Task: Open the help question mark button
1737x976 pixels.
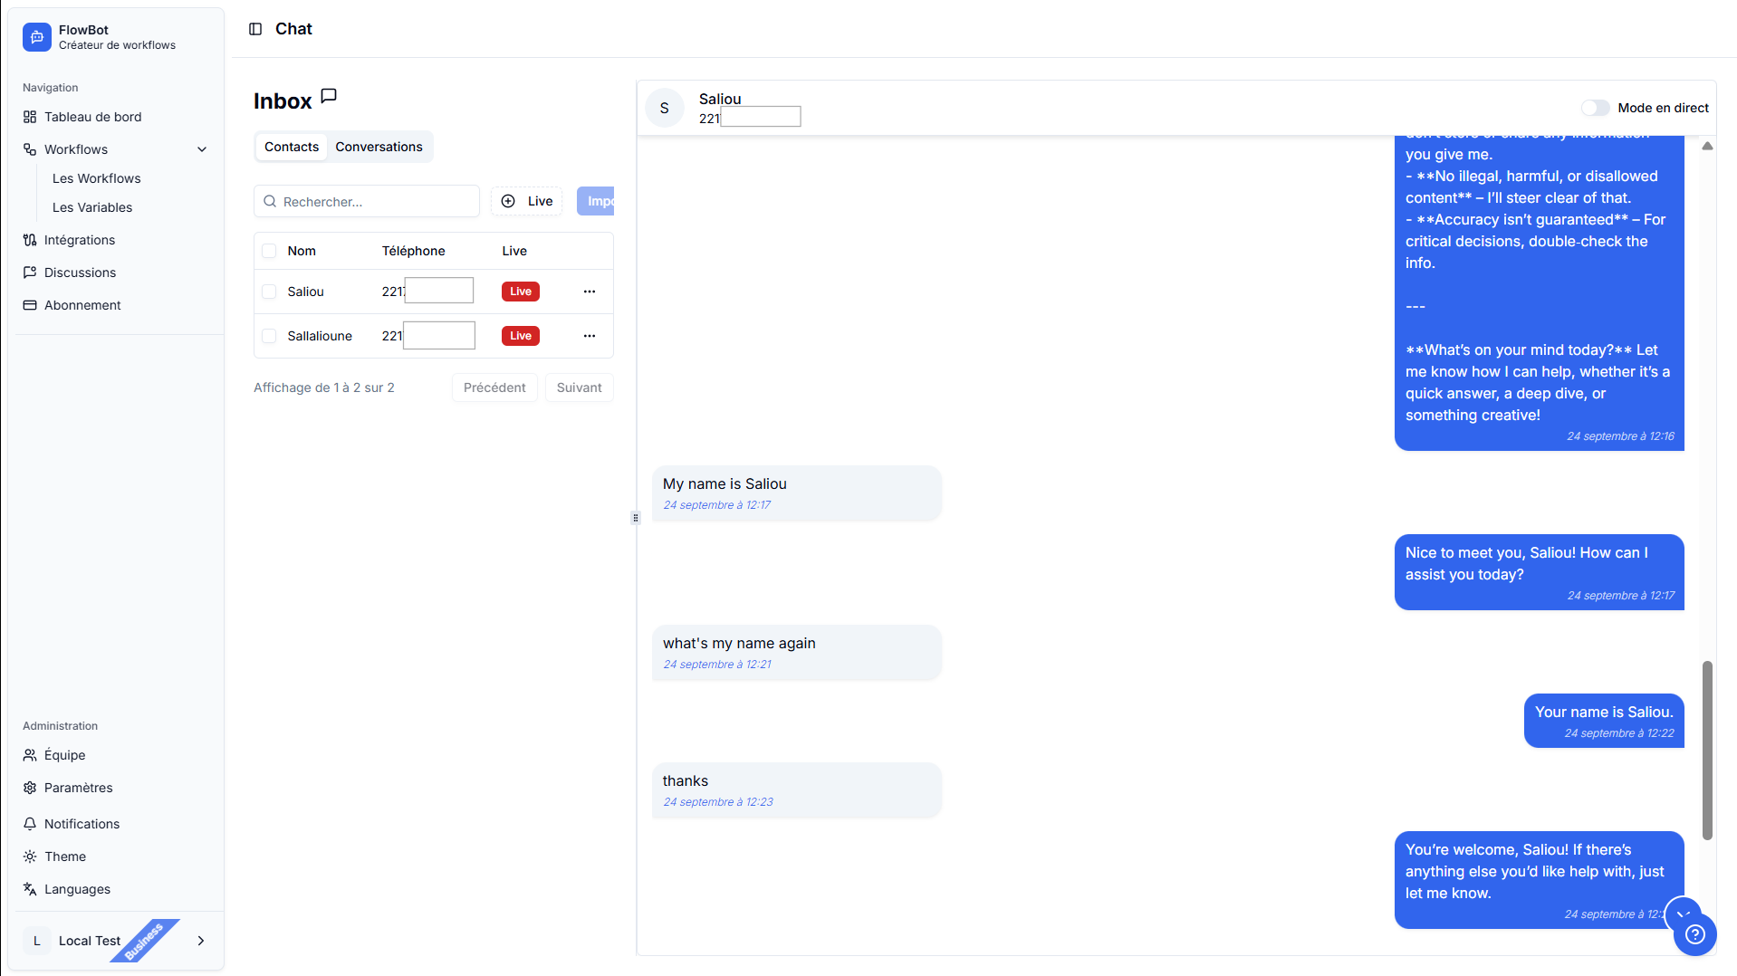Action: click(1694, 934)
